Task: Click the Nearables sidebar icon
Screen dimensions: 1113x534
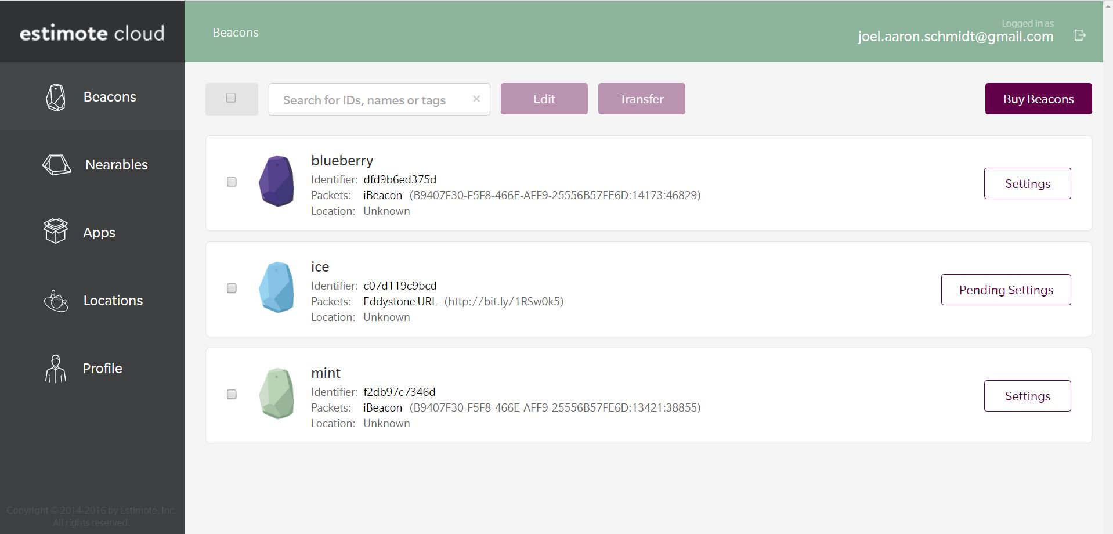Action: [57, 165]
